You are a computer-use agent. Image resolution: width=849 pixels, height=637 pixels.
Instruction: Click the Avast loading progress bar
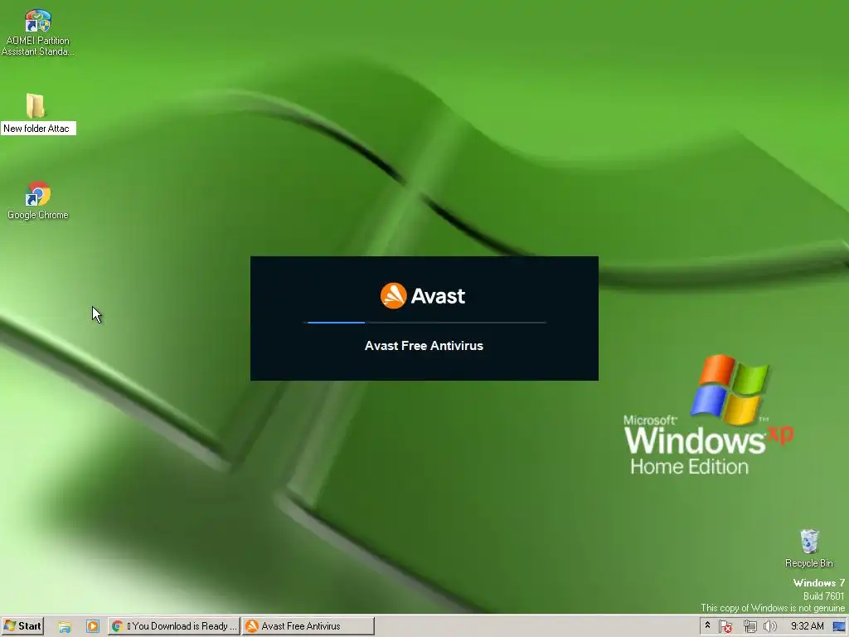424,323
